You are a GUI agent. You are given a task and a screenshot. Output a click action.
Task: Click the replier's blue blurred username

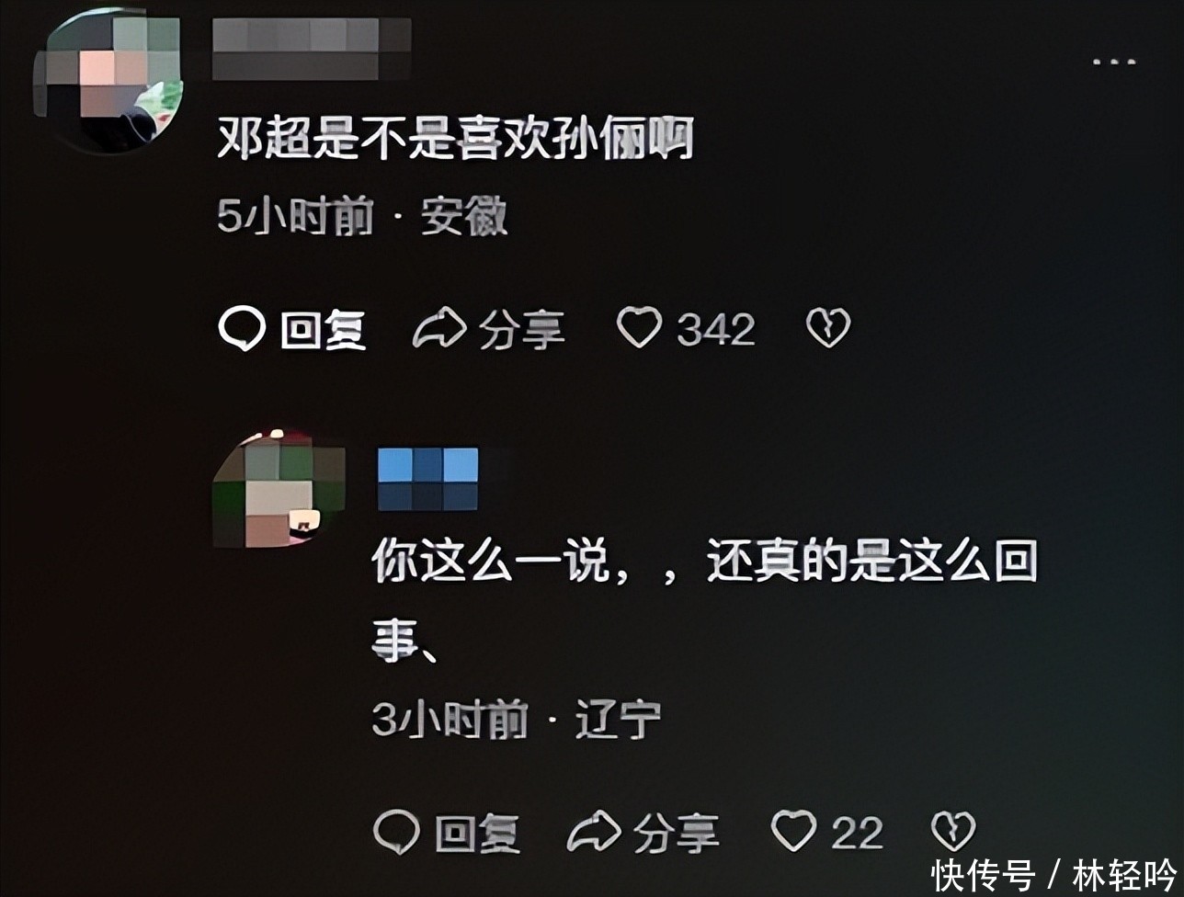[x=428, y=479]
